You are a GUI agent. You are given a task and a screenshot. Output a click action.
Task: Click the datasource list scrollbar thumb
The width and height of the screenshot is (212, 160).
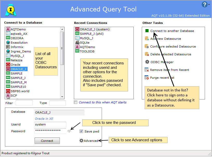click(62, 48)
